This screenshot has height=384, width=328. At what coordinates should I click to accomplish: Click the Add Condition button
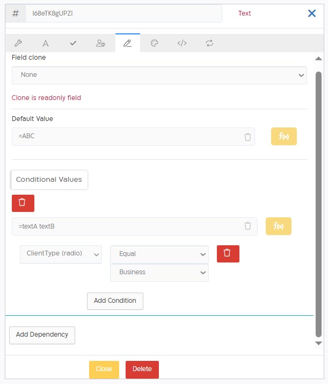(x=115, y=301)
